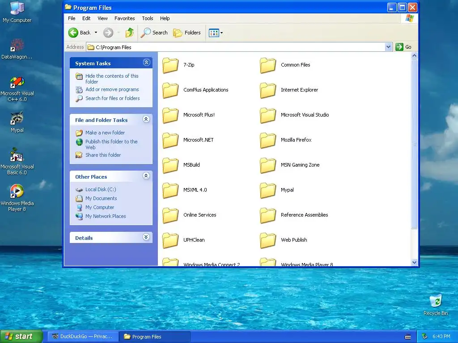This screenshot has width=458, height=343.
Task: Click Share this folder link
Action: coord(103,155)
